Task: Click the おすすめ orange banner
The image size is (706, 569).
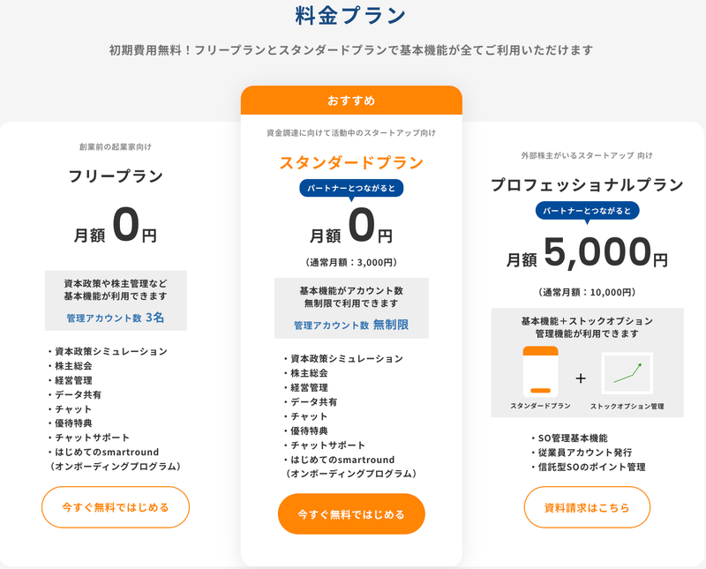Action: point(351,101)
